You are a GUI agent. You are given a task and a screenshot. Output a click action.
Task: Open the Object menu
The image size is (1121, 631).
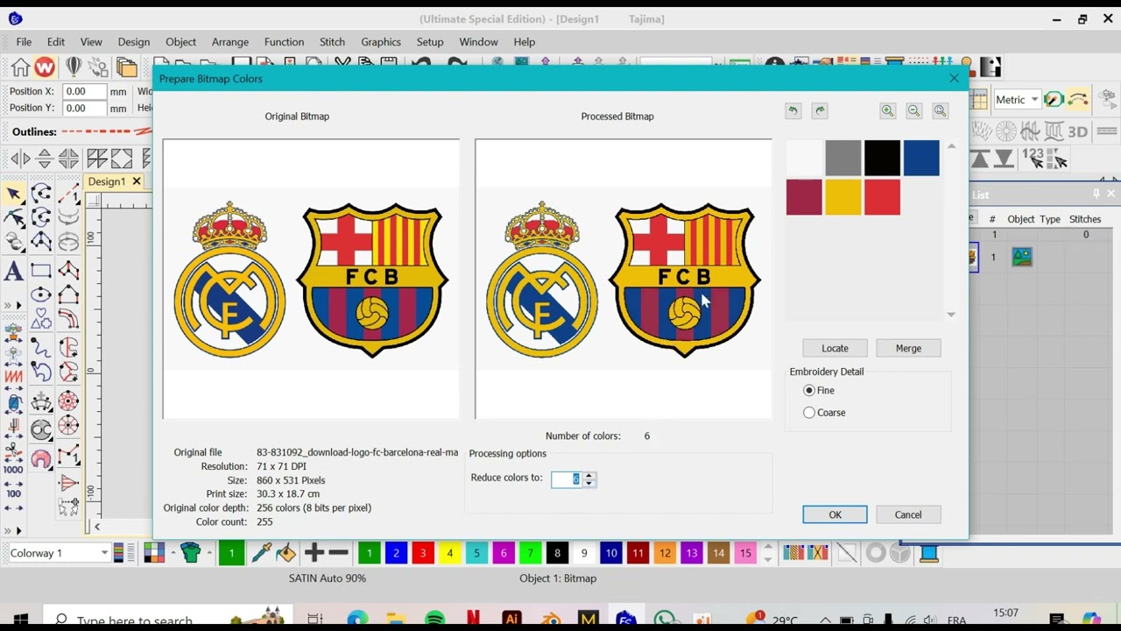pos(180,42)
